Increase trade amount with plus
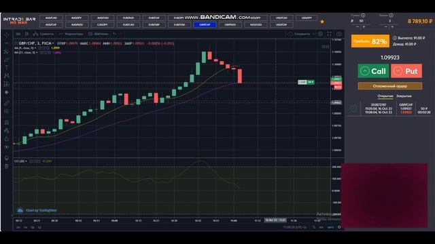The height and width of the screenshot is (244, 435). (x=364, y=27)
